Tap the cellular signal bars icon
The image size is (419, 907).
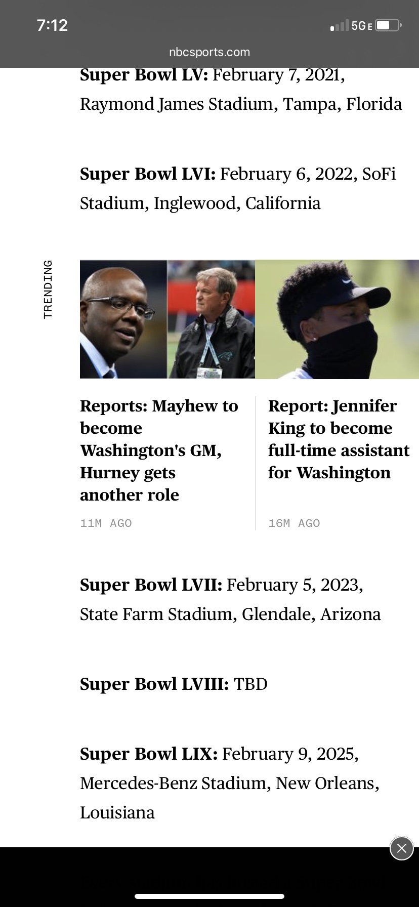click(340, 26)
